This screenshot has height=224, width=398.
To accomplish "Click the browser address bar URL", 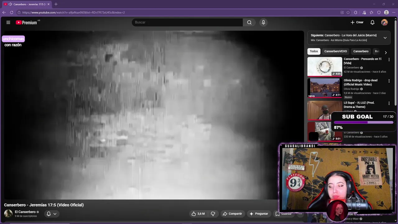I will [73, 12].
